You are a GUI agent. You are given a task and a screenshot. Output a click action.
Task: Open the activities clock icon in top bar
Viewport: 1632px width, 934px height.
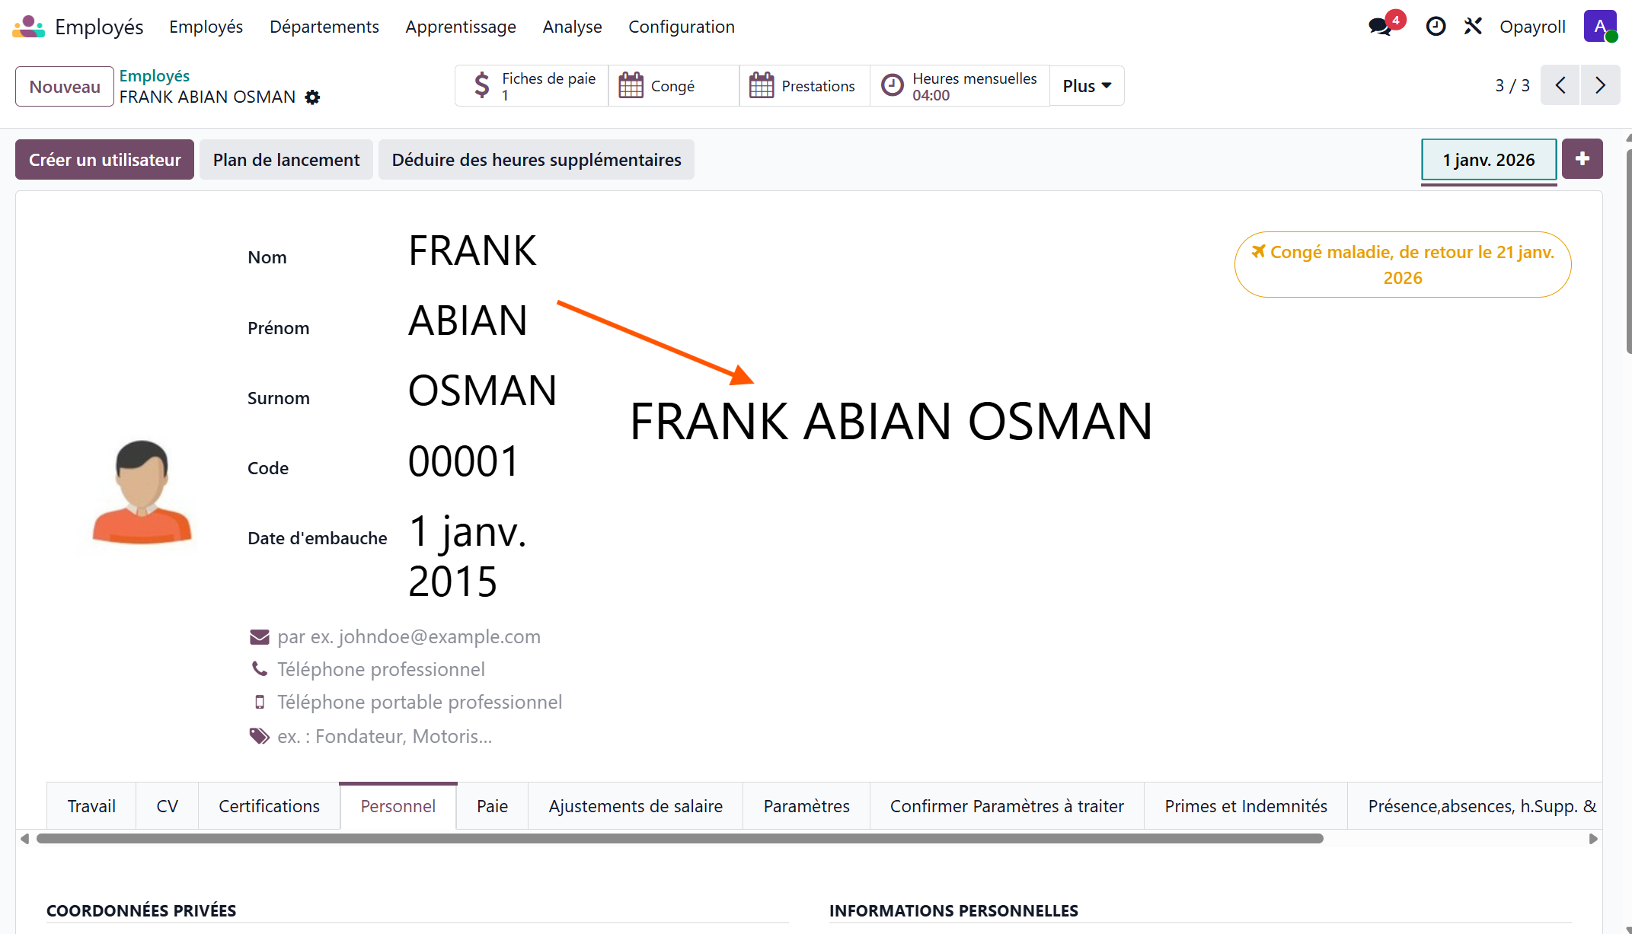pyautogui.click(x=1436, y=26)
